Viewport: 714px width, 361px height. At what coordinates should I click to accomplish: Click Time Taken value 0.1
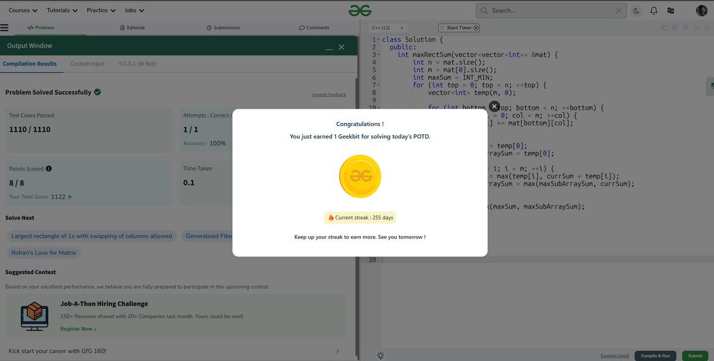189,183
